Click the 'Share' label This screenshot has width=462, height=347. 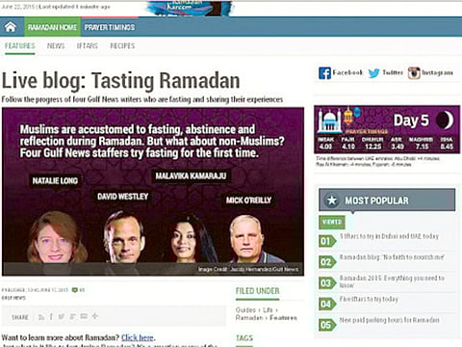coord(20,317)
